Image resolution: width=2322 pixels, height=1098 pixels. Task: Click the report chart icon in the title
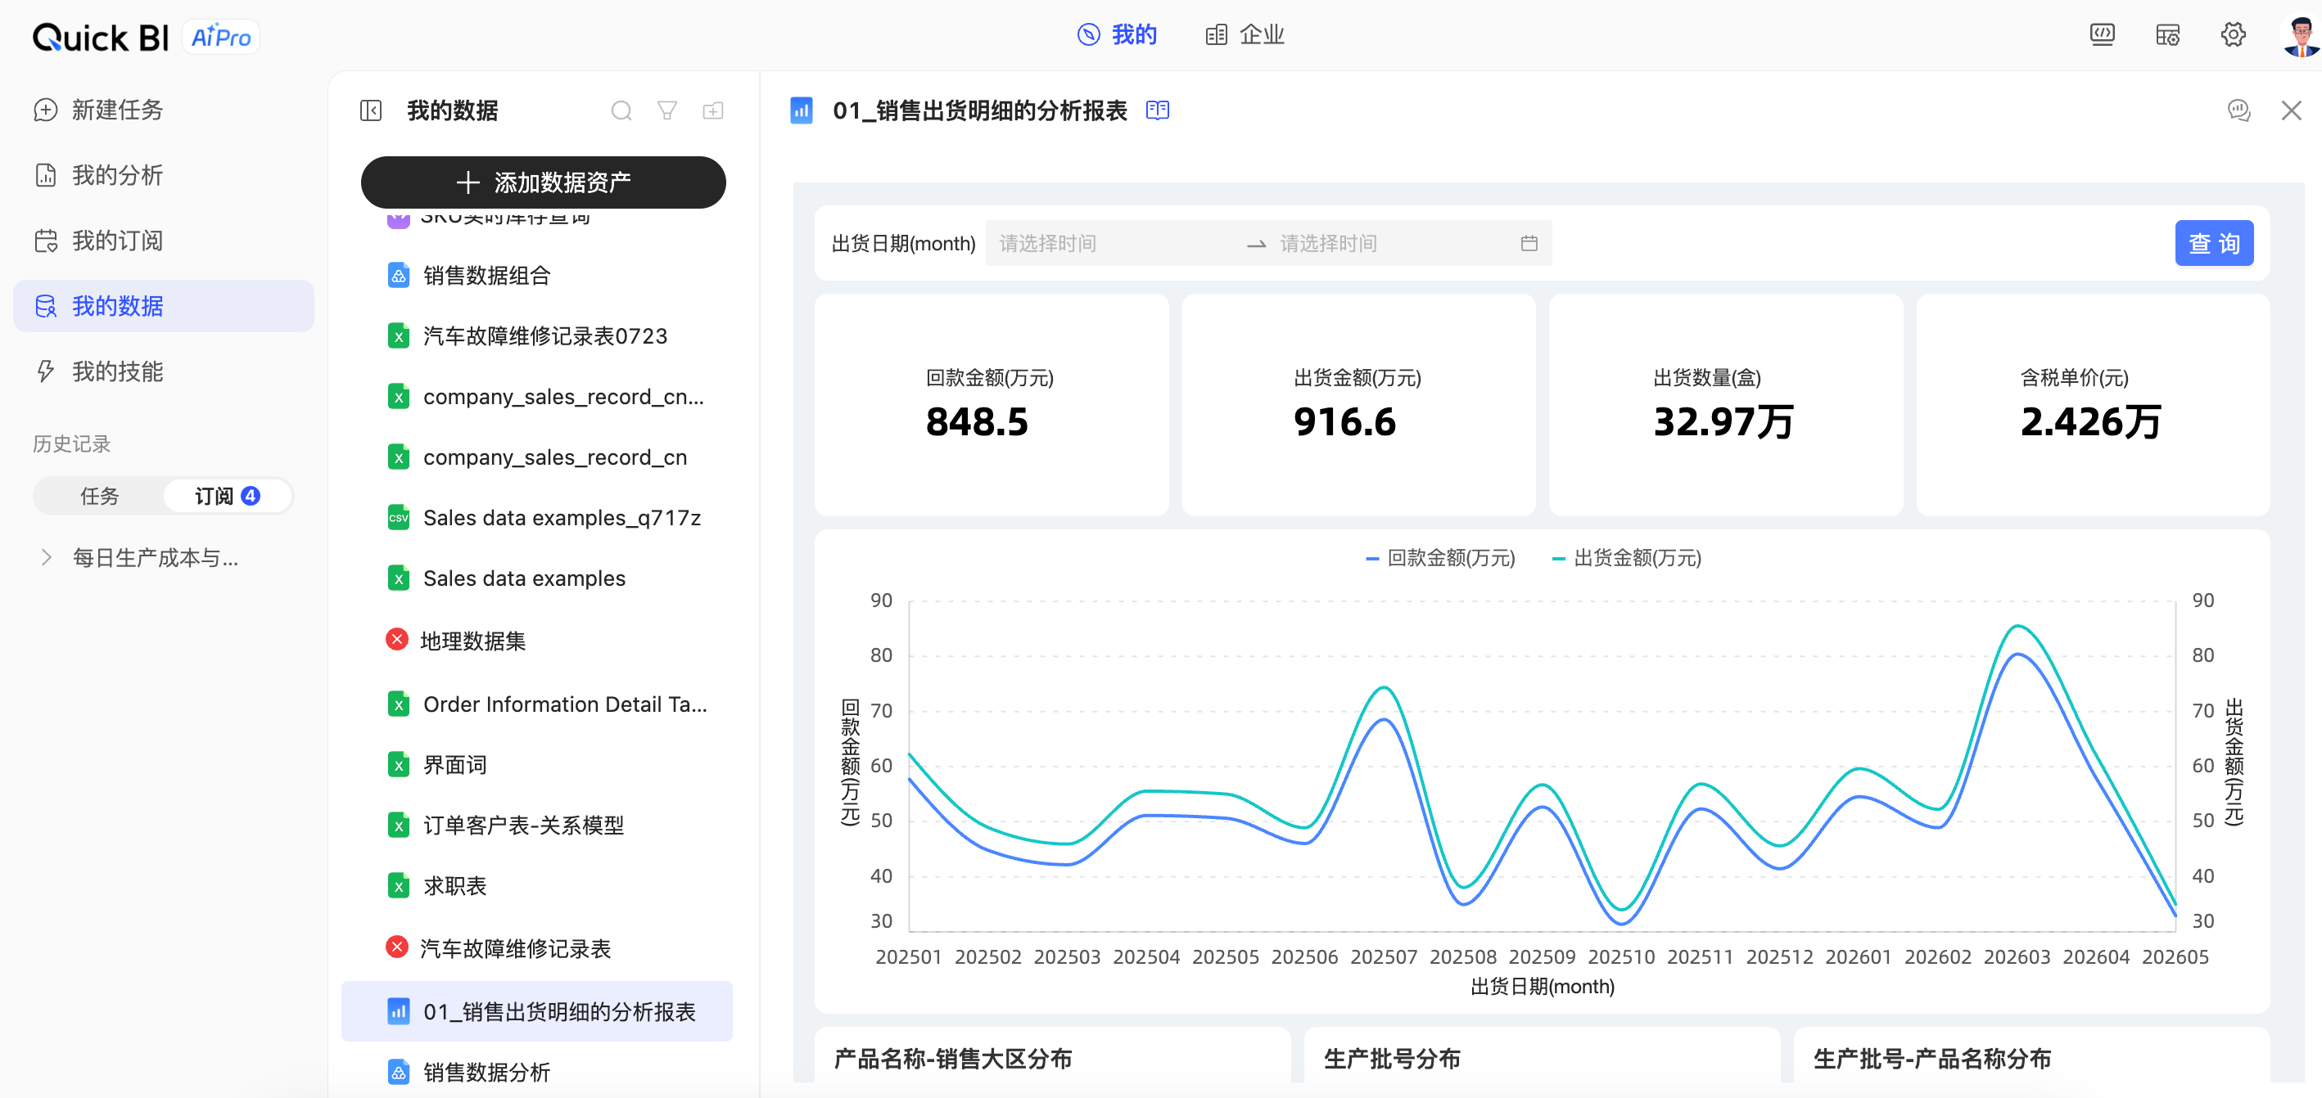click(802, 110)
